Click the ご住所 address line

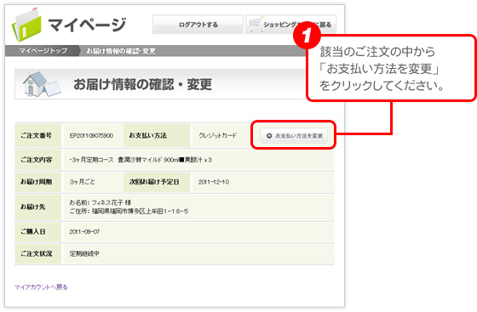click(x=129, y=211)
